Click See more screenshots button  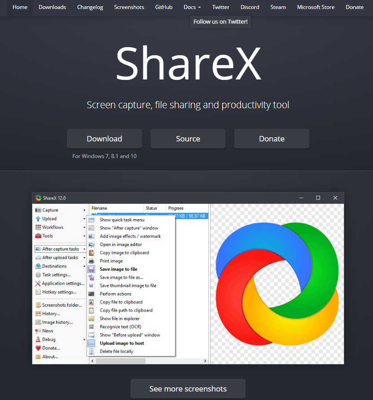coord(188,388)
